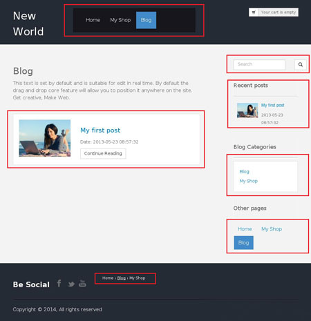This screenshot has width=311, height=321.
Task: Click the Continue Reading button
Action: click(x=103, y=153)
